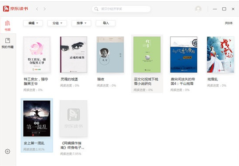Go forward with the right arrow
Screen dimensions: 239x166
pos(45,9)
